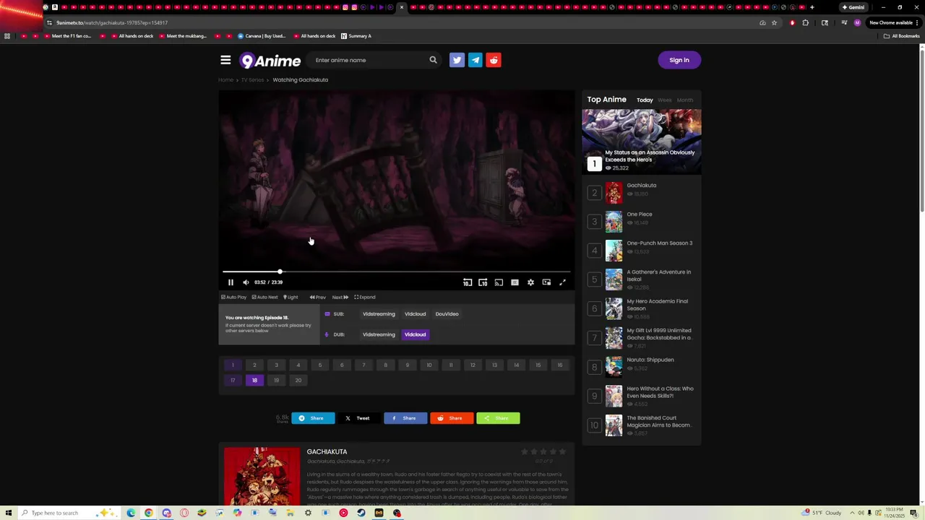Viewport: 925px width, 520px height.
Task: Share via the Telegram Share button
Action: 313,418
